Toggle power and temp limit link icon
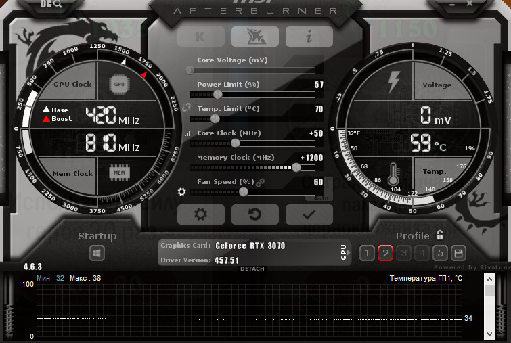This screenshot has height=343, width=511. pyautogui.click(x=186, y=107)
